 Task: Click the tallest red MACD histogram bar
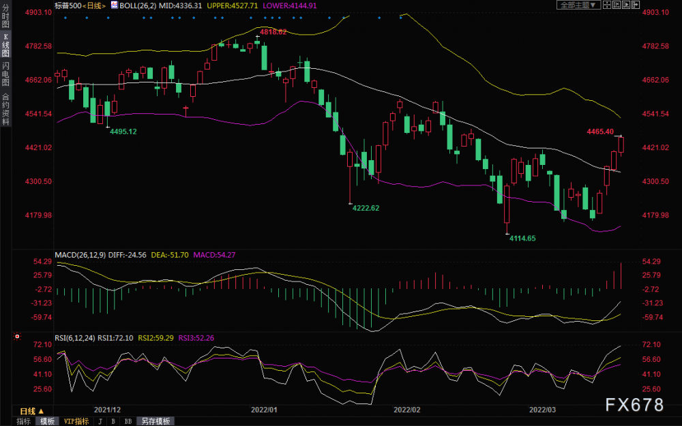tap(621, 275)
